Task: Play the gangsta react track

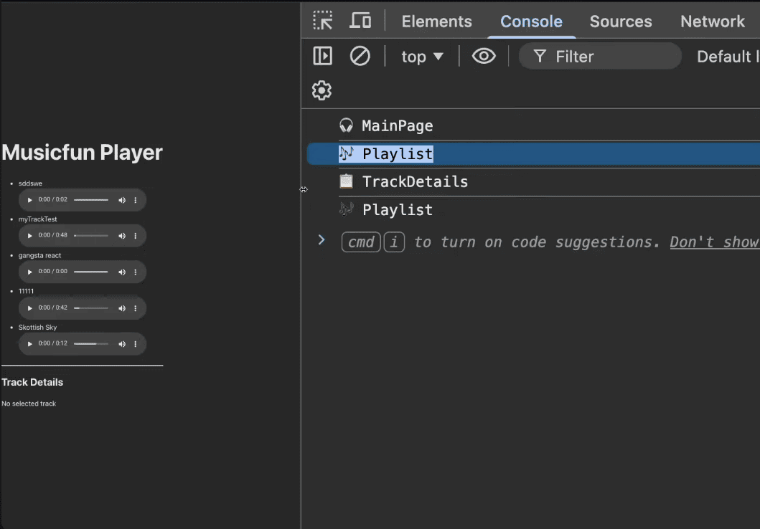Action: [30, 272]
